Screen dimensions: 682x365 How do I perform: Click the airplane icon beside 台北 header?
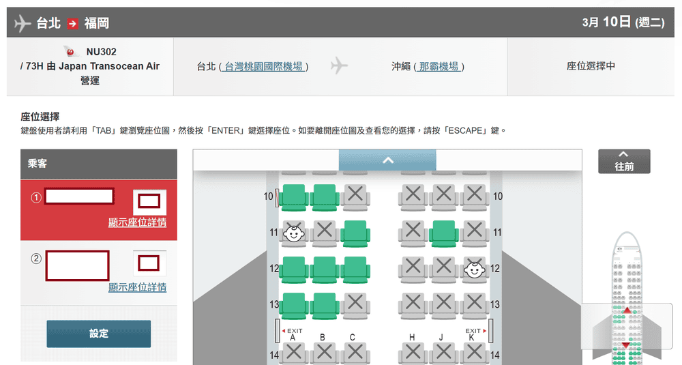tap(23, 23)
